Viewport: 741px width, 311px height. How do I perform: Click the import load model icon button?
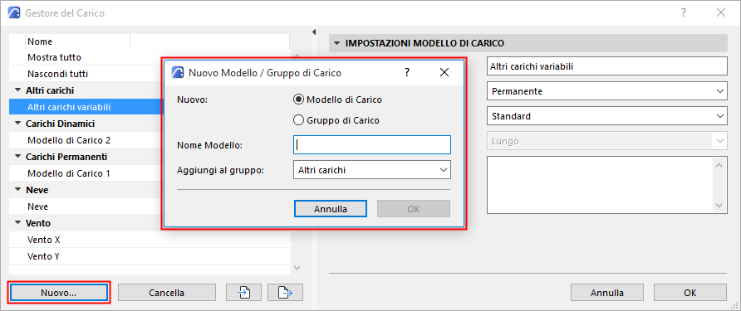coord(244,293)
